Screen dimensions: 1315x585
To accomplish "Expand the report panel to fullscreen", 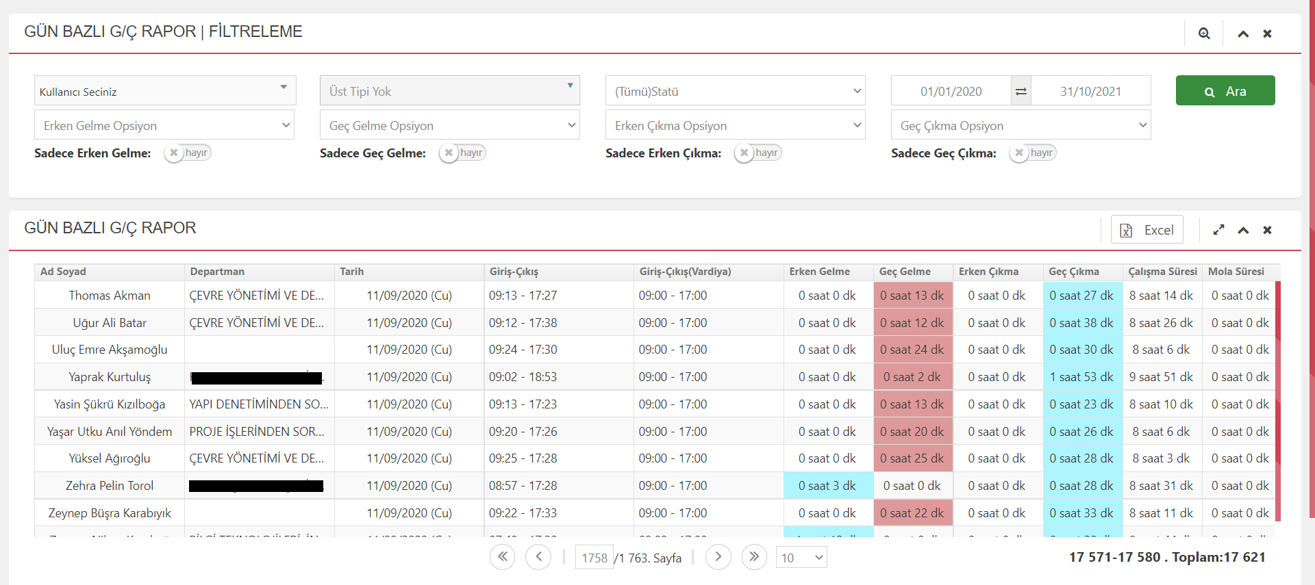I will (1218, 230).
